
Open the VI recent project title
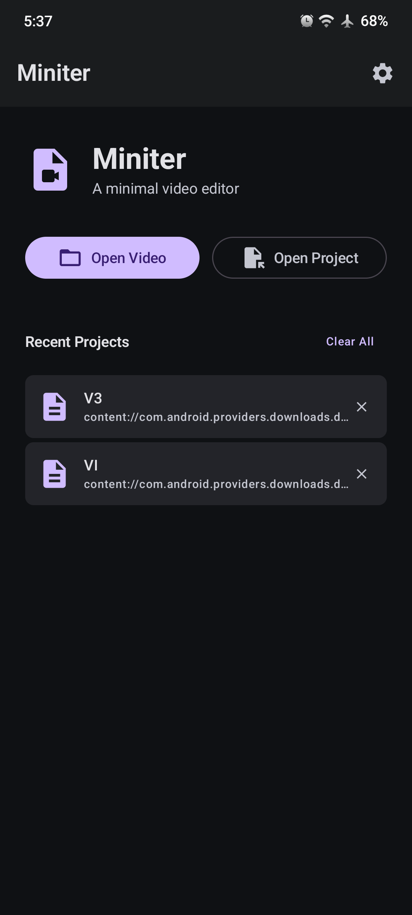pyautogui.click(x=91, y=466)
